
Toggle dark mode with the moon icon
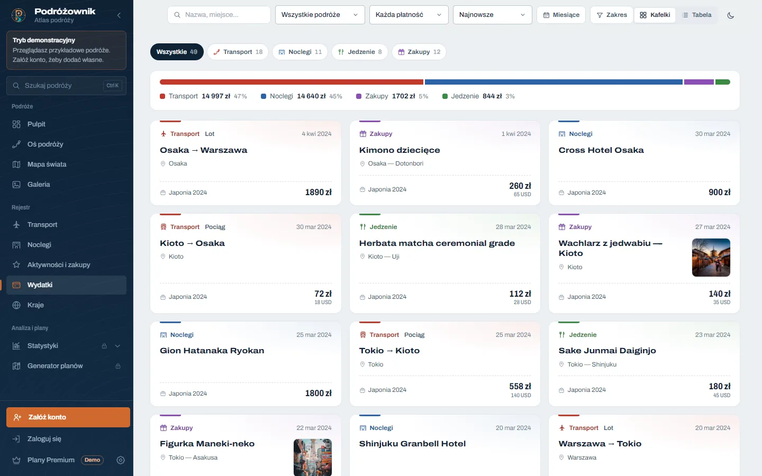click(x=731, y=15)
